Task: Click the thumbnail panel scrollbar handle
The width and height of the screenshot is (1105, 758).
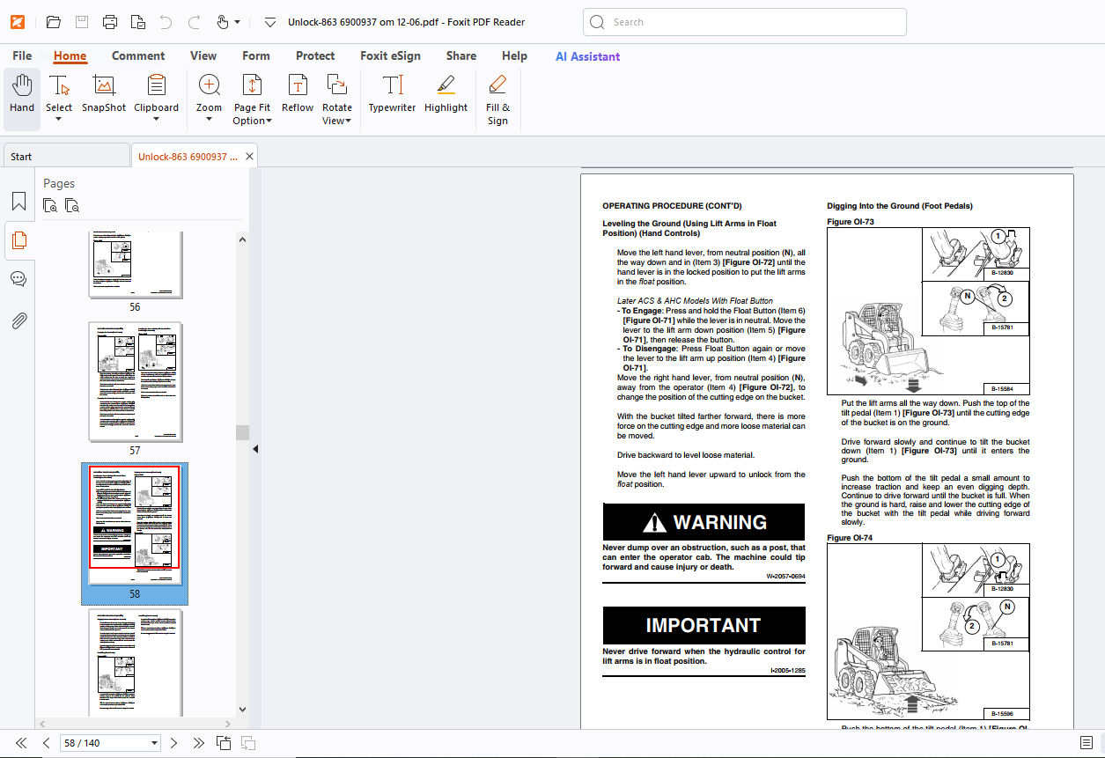Action: (242, 432)
